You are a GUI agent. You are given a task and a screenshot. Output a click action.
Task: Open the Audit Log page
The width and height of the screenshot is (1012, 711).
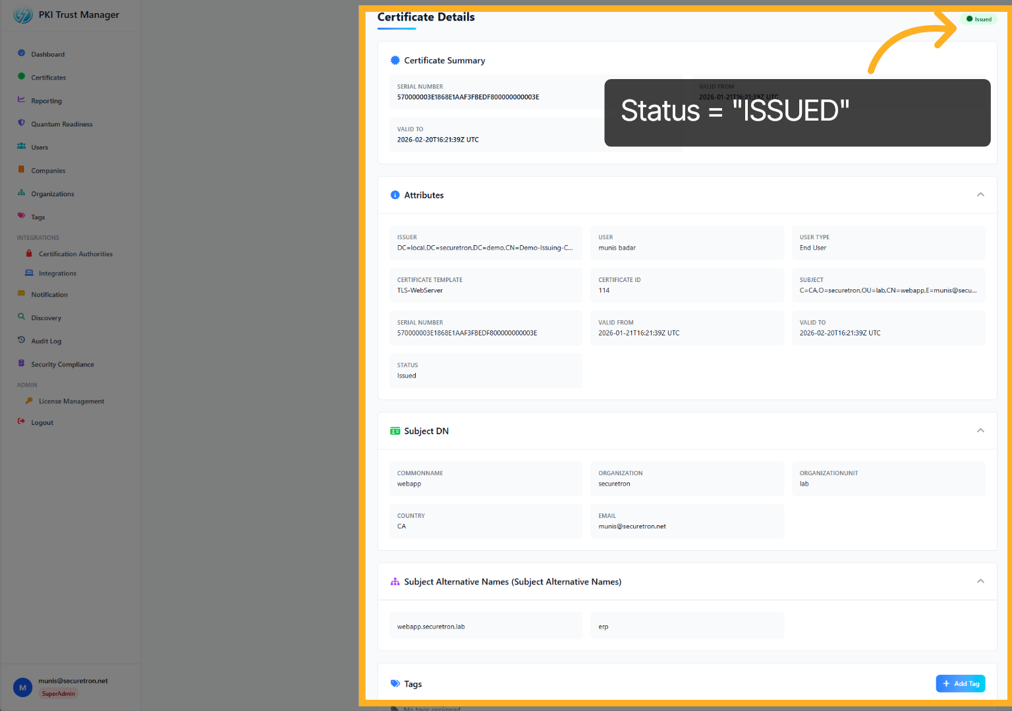(46, 341)
